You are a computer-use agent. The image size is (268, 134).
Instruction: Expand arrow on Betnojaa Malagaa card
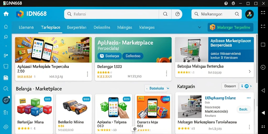[250, 71]
